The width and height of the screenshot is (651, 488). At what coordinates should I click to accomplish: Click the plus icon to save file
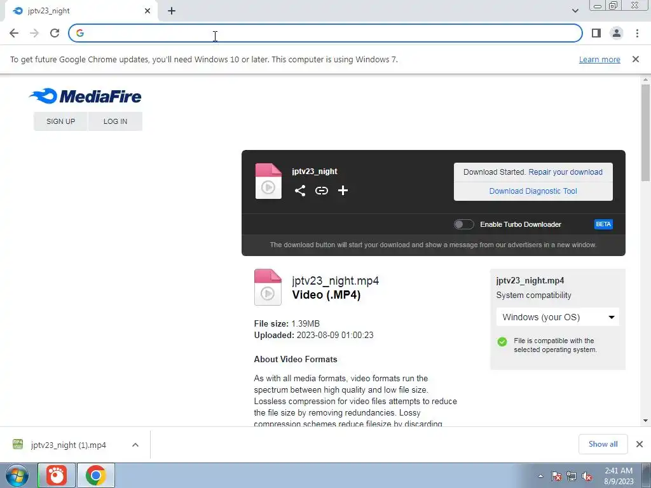coord(343,191)
